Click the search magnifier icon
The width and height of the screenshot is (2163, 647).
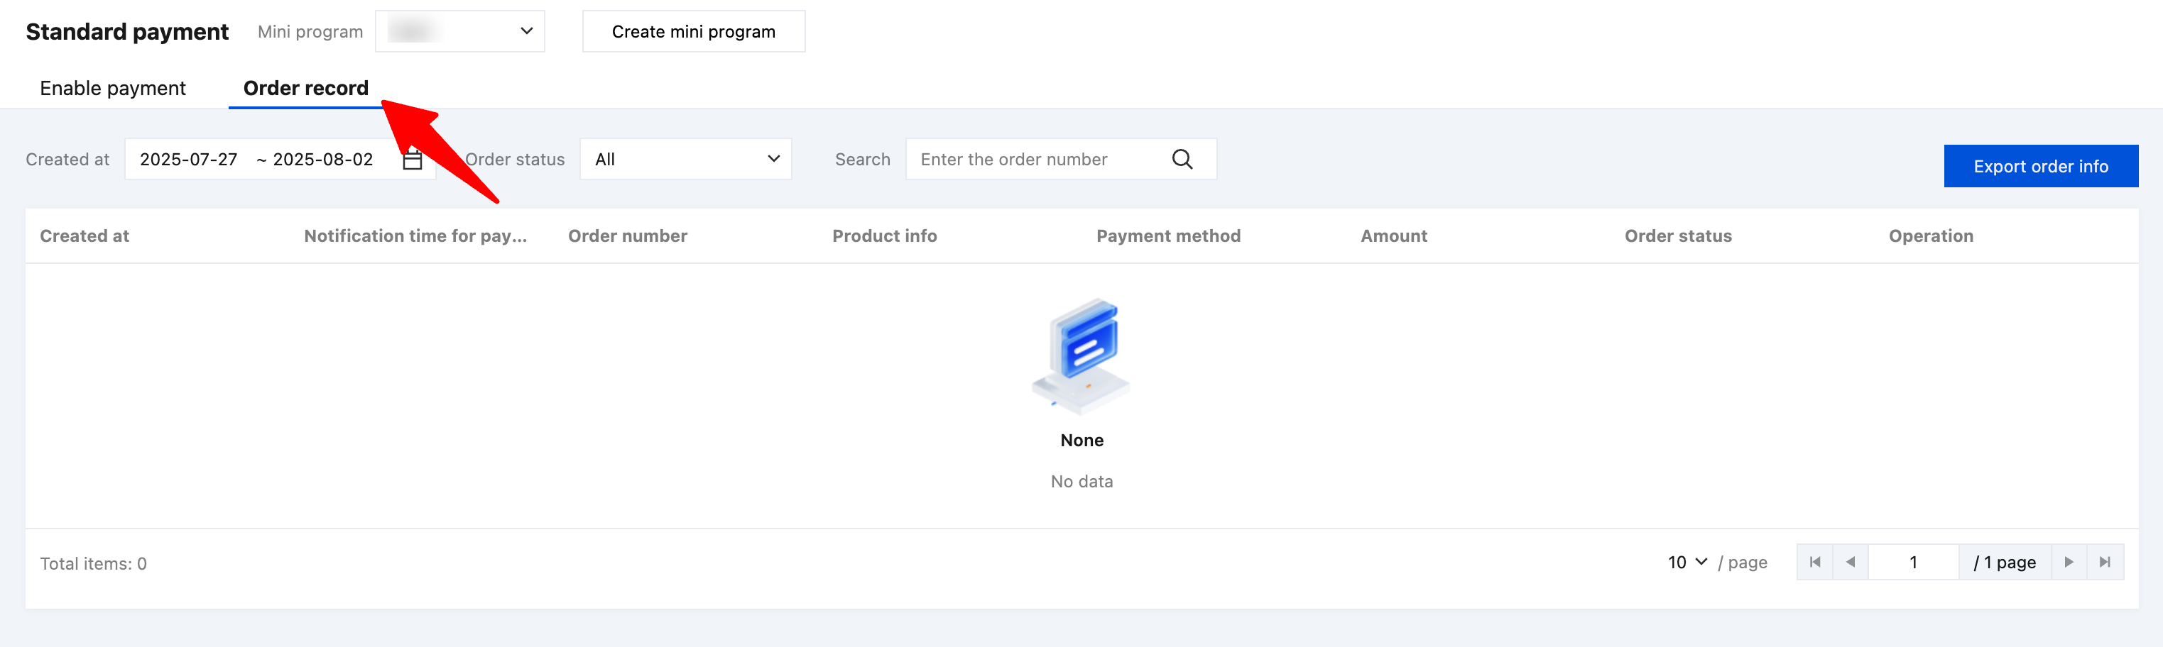[x=1182, y=160]
